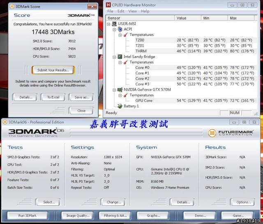Click the 3DMark06 Professional Edition title icon
This screenshot has height=224, width=263.
click(5, 122)
